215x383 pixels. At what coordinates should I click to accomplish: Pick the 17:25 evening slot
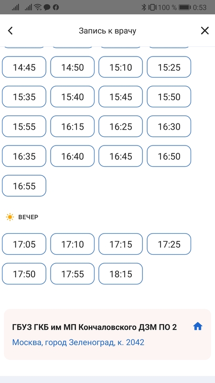(x=169, y=244)
